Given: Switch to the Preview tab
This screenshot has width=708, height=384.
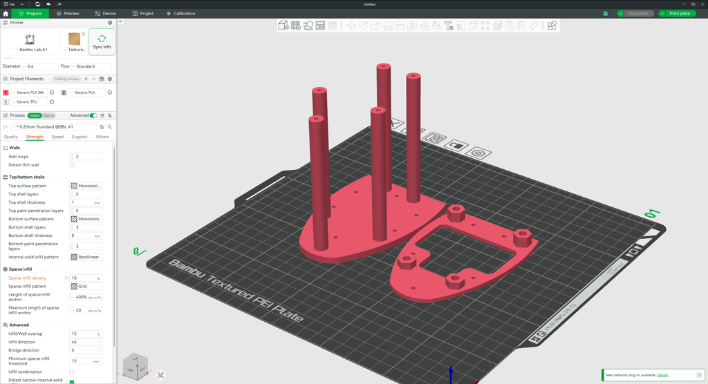Looking at the screenshot, I should (x=68, y=14).
